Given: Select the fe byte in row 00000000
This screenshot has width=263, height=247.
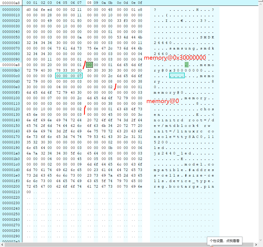Looking at the screenshot, I should [43, 10].
